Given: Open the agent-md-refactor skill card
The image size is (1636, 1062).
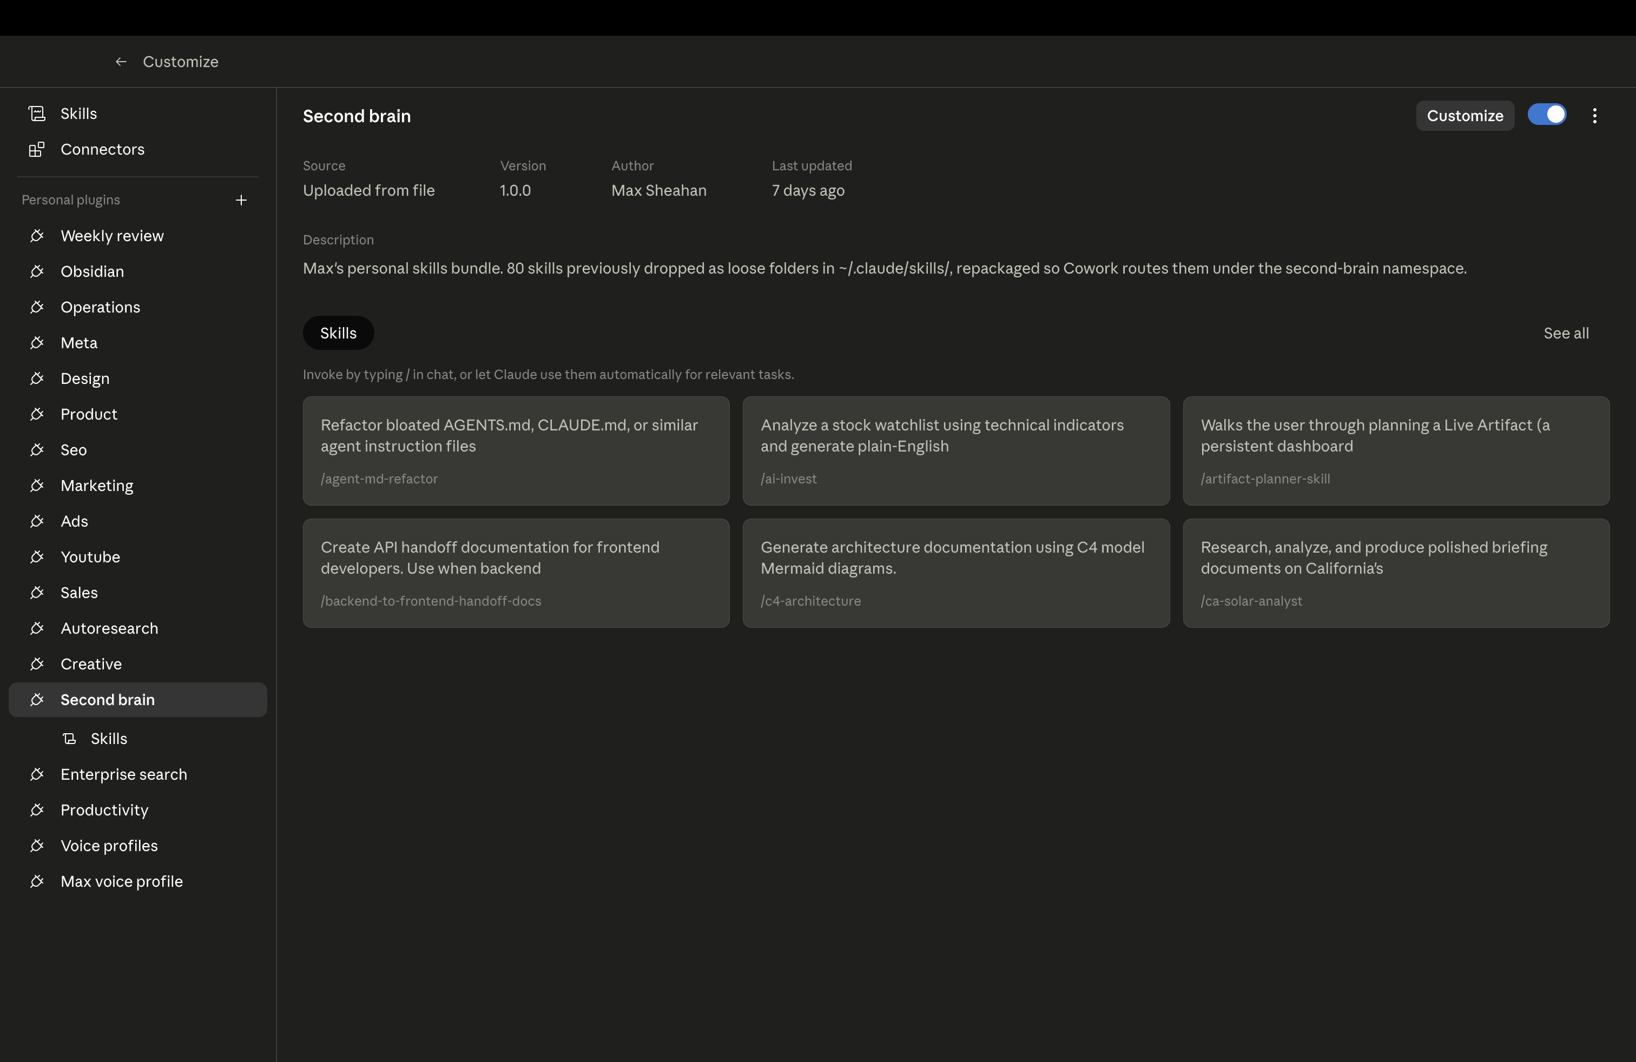Looking at the screenshot, I should (516, 450).
